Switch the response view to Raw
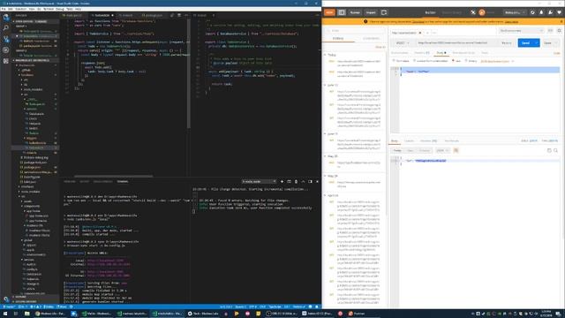 tap(410, 150)
